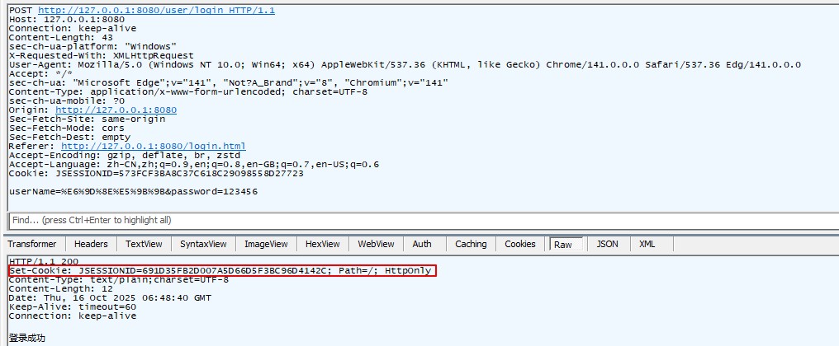The height and width of the screenshot is (346, 839).
Task: Open the Referer login.html link
Action: click(153, 147)
